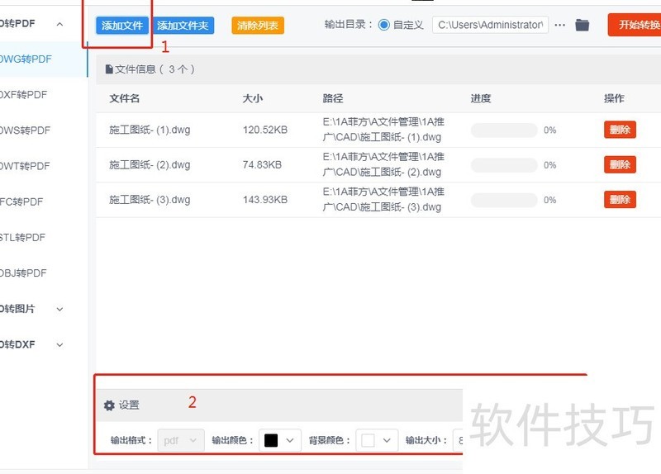
Task: Click progress bar of 施工图纸- (2).dwg
Action: click(x=504, y=165)
